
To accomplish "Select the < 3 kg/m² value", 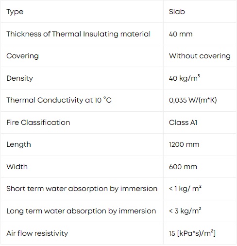I will (185, 211).
